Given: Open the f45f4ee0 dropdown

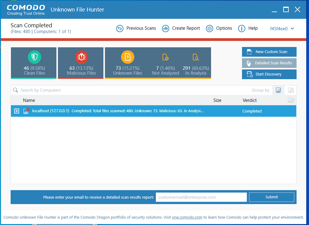Looking at the screenshot, I should click(x=282, y=29).
